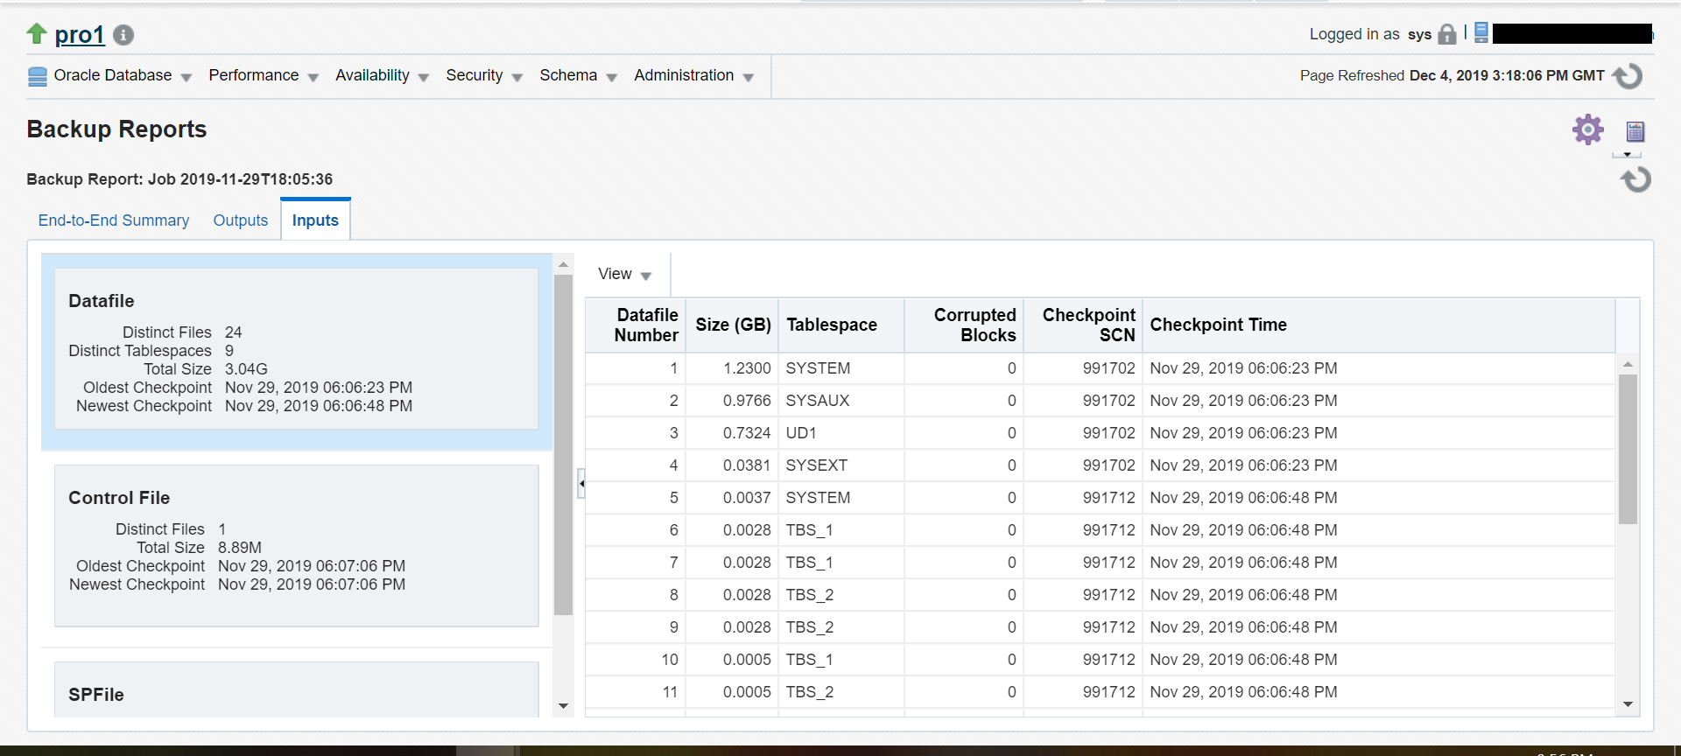Viewport: 1681px width, 756px height.
Task: Click the left panel scrollbar down arrow
Action: pos(563,706)
